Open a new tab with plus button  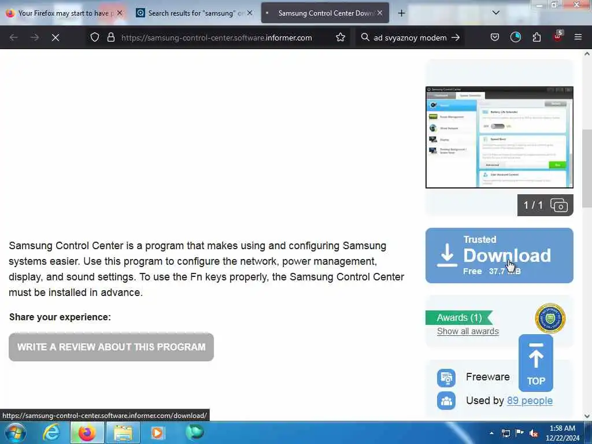tap(401, 13)
